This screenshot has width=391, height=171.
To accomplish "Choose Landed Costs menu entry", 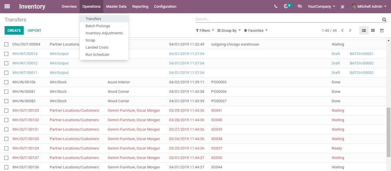I will tap(104, 47).
